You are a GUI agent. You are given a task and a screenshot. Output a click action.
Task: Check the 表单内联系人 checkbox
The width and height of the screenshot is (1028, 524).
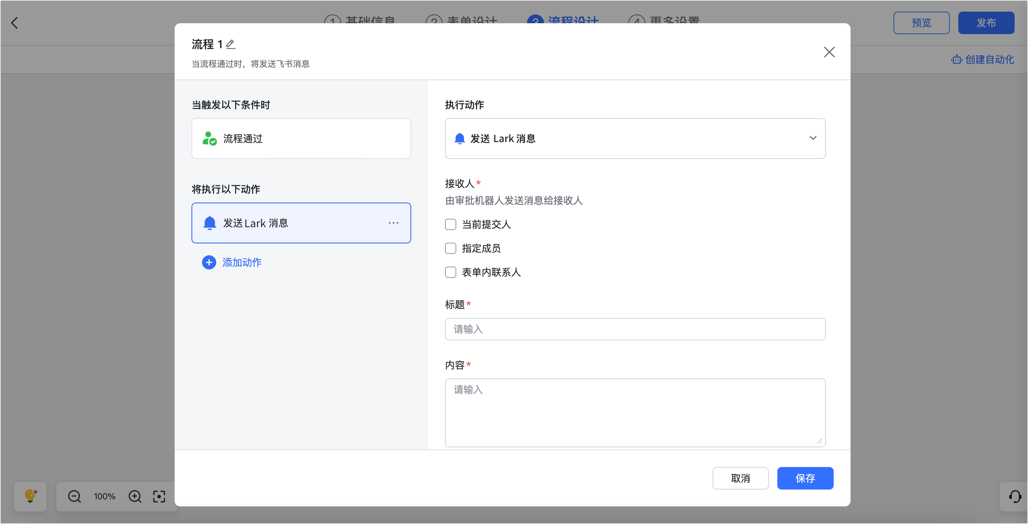[x=451, y=272]
